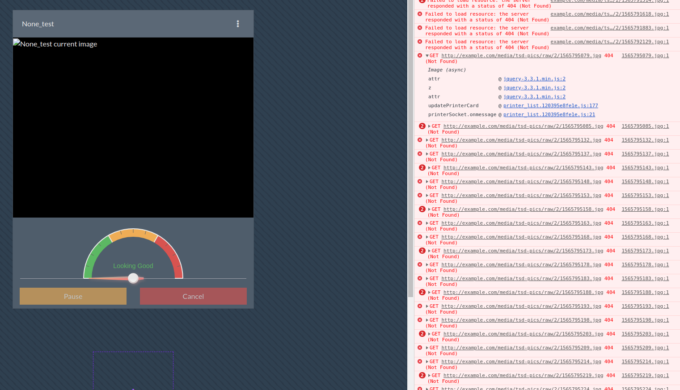Expand the 1565795153.jpg GET error entry

point(427,195)
